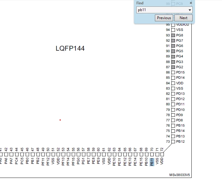Click the PC5 pin label
The width and height of the screenshot is (222, 181).
[22, 161]
